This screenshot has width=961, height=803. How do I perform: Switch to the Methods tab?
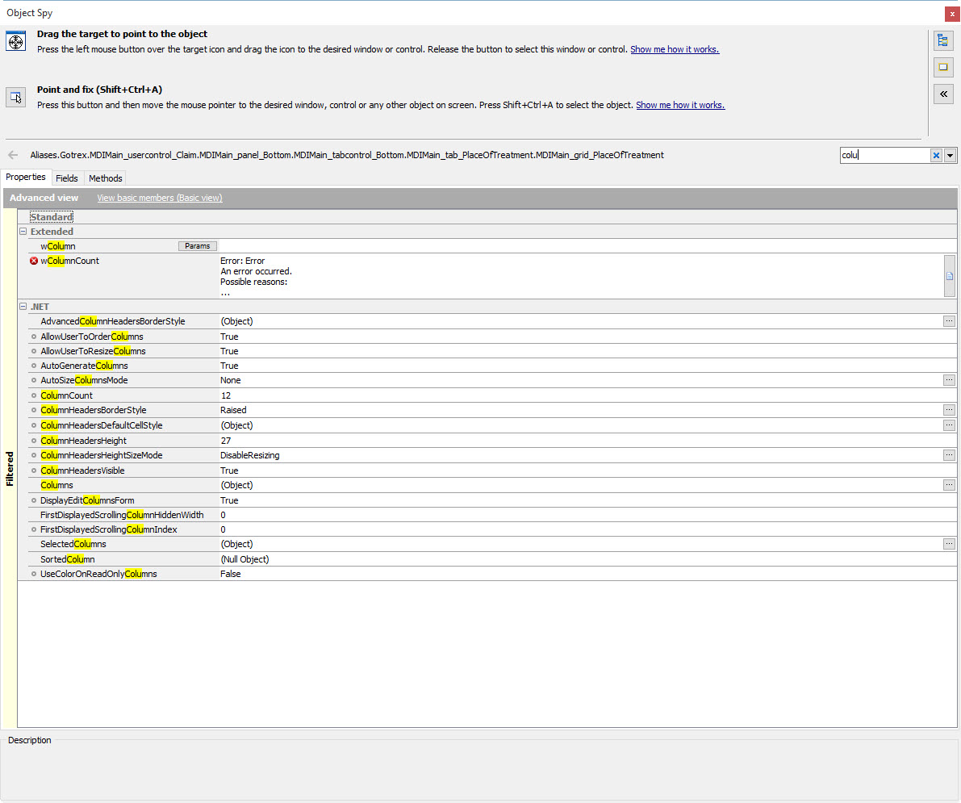[106, 178]
